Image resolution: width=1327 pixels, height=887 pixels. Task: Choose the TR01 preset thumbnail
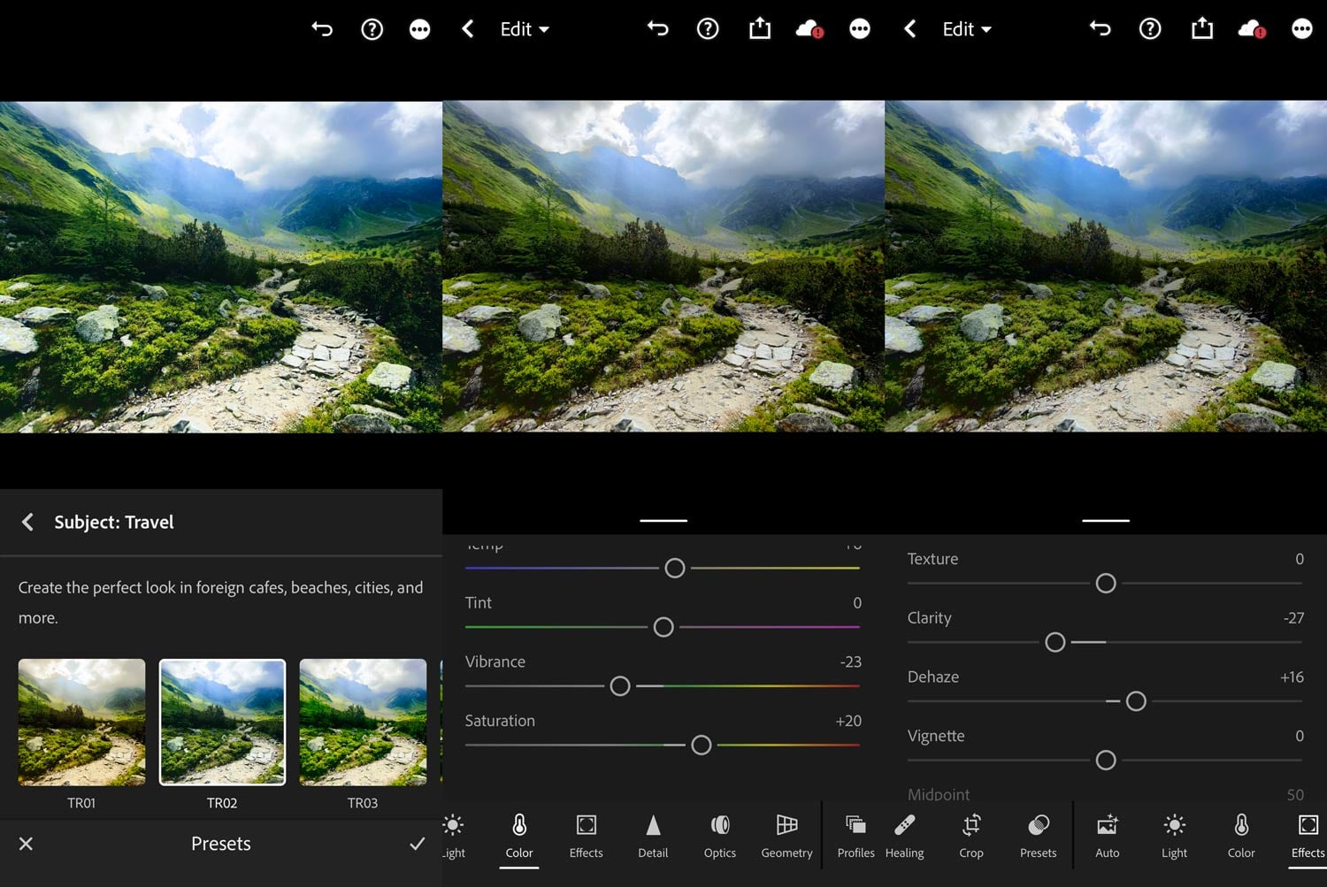[81, 722]
